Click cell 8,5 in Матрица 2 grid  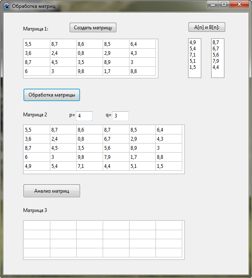click(143, 130)
